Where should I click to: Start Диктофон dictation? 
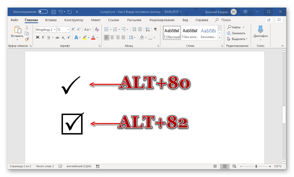[261, 33]
